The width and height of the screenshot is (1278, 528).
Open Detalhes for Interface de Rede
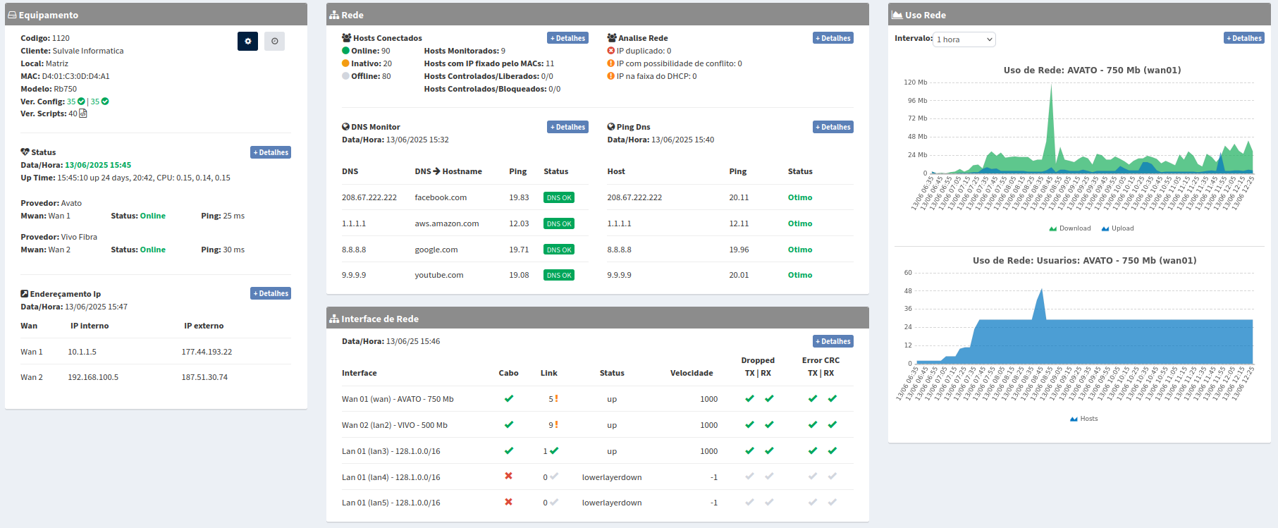point(833,341)
